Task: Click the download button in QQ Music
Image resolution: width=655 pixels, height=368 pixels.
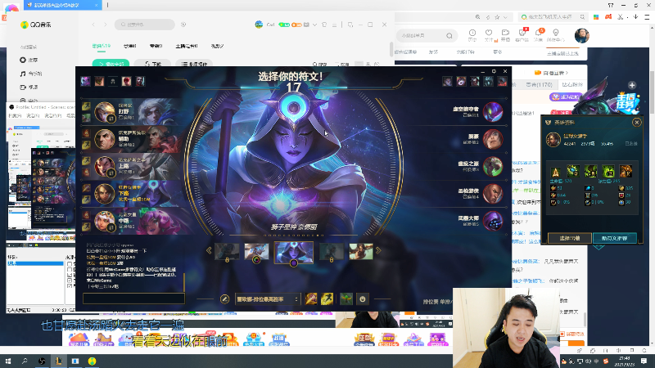Action: 152,64
